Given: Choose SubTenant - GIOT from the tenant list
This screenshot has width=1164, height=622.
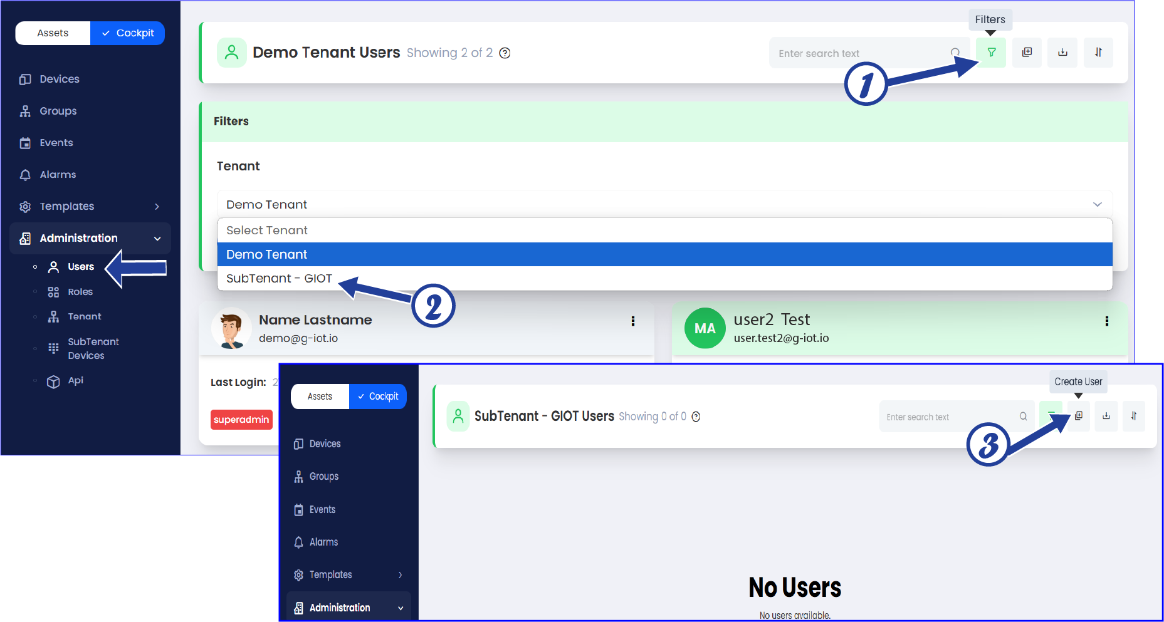Looking at the screenshot, I should click(x=280, y=279).
